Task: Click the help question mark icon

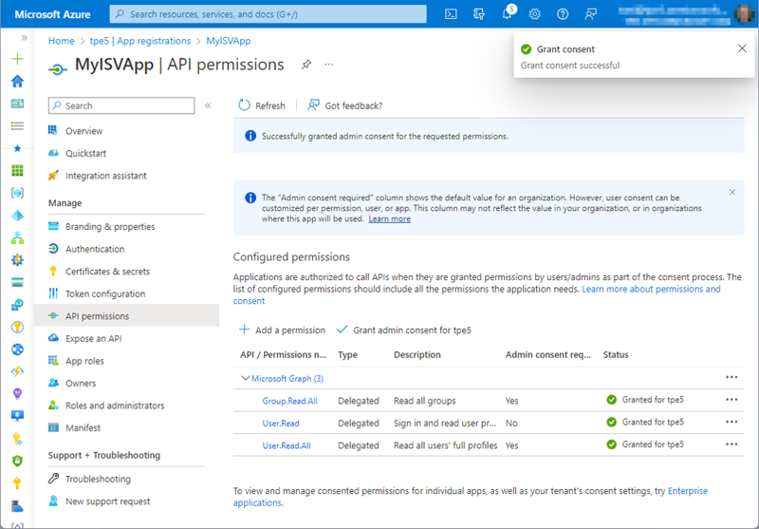Action: [563, 14]
